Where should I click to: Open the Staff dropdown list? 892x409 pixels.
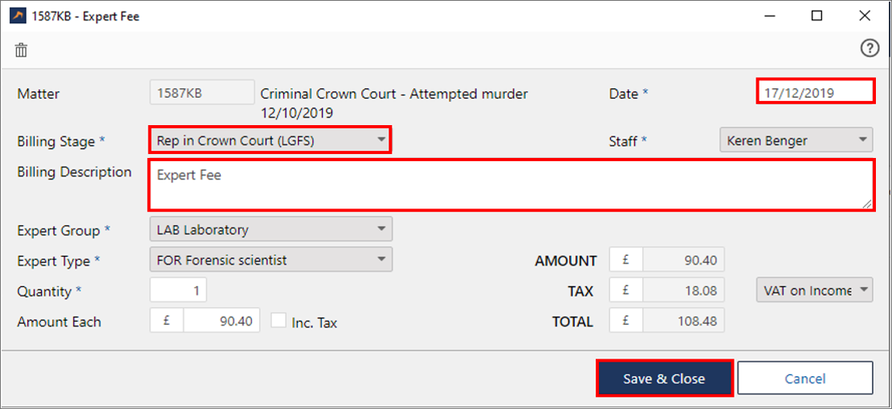796,140
